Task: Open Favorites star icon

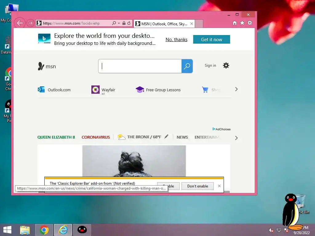Action: point(242,23)
